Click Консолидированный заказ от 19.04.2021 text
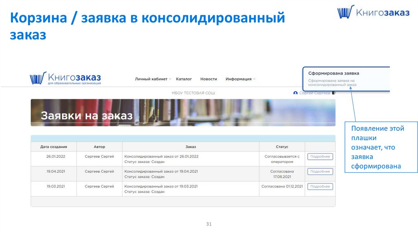Image resolution: width=418 pixels, height=234 pixels. click(161, 172)
